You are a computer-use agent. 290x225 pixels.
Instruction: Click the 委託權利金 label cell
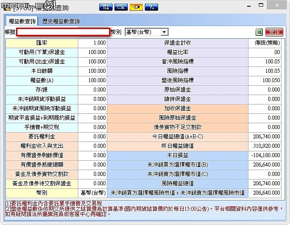(x=42, y=137)
